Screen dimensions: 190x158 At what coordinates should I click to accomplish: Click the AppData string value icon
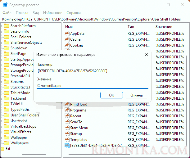click(x=67, y=33)
